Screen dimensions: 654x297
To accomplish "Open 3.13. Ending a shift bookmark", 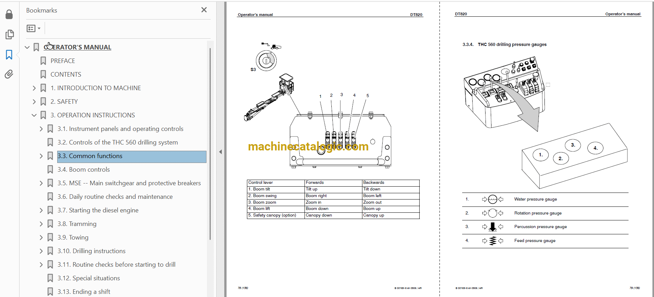I will (x=84, y=292).
